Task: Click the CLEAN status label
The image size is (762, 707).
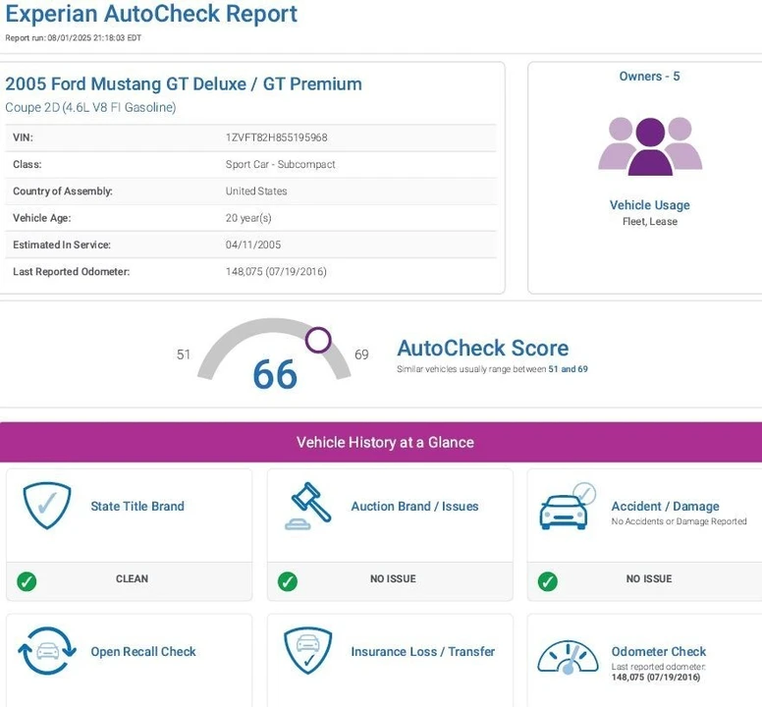Action: coord(133,578)
